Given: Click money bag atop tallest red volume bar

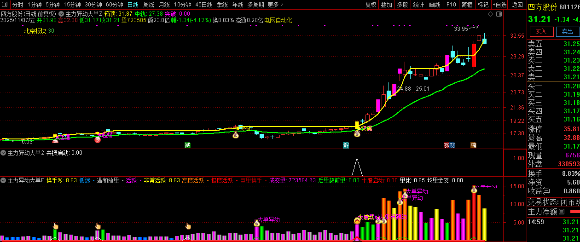Looking at the screenshot, I should tap(474, 190).
